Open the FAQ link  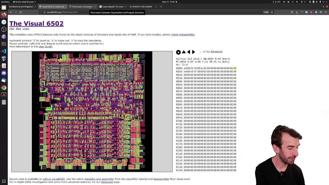(x=12, y=29)
